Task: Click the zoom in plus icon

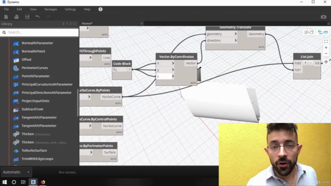Action: click(326, 48)
